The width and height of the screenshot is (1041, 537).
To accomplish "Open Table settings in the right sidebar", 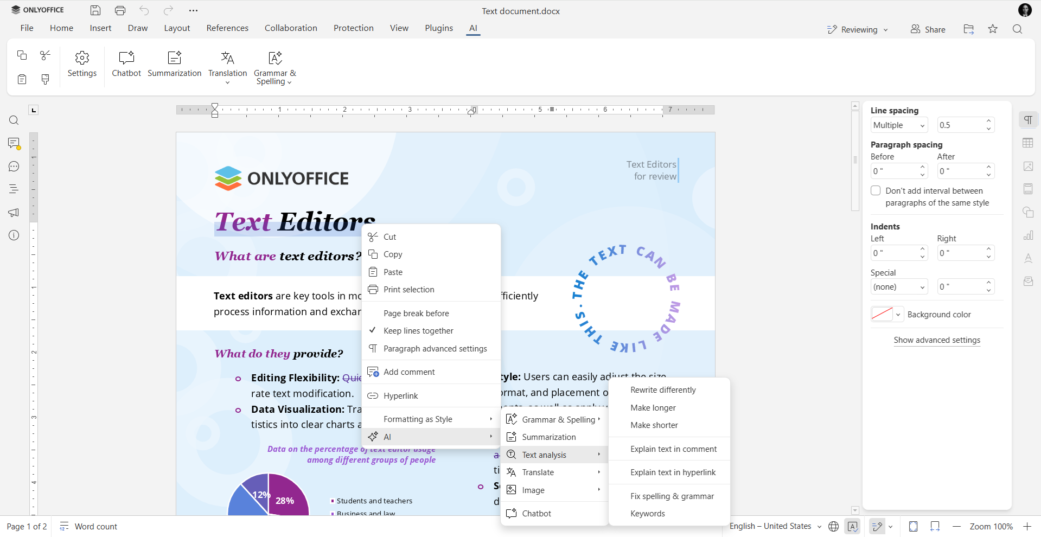I will (x=1028, y=143).
